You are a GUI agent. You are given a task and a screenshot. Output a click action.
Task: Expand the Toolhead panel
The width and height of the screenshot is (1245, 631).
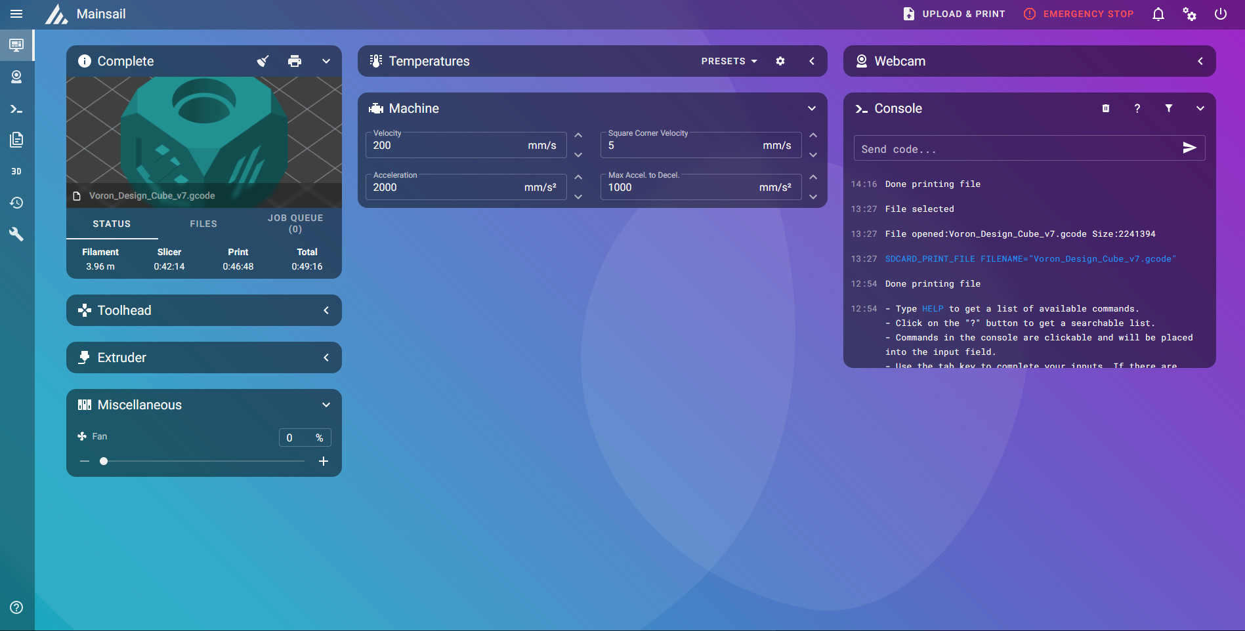(326, 310)
